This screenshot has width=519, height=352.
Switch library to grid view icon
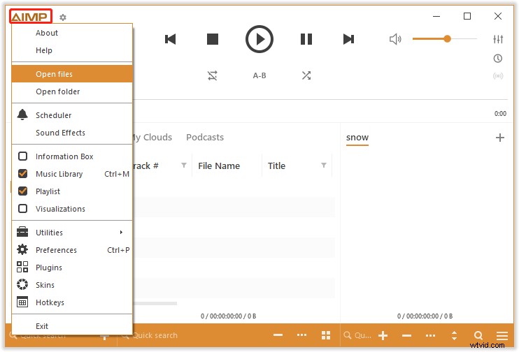tap(326, 335)
